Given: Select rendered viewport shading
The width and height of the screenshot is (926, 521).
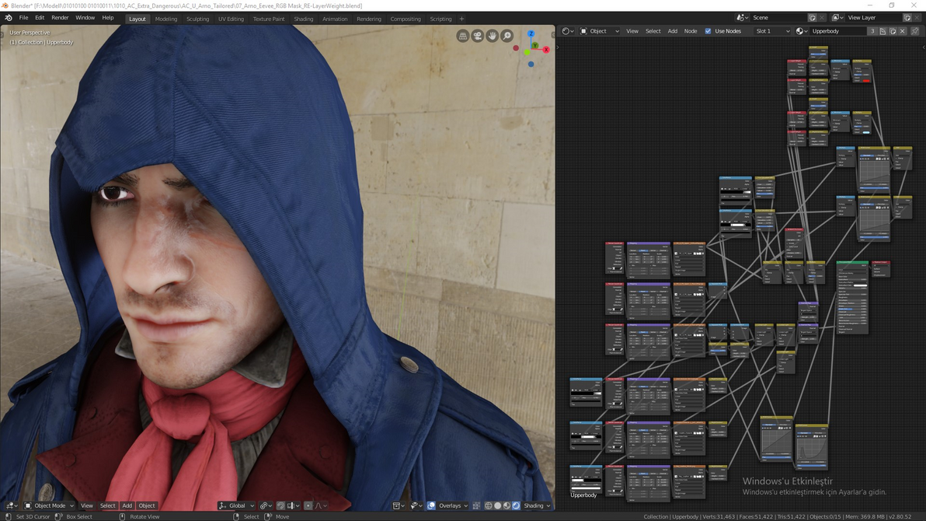Looking at the screenshot, I should 516,505.
